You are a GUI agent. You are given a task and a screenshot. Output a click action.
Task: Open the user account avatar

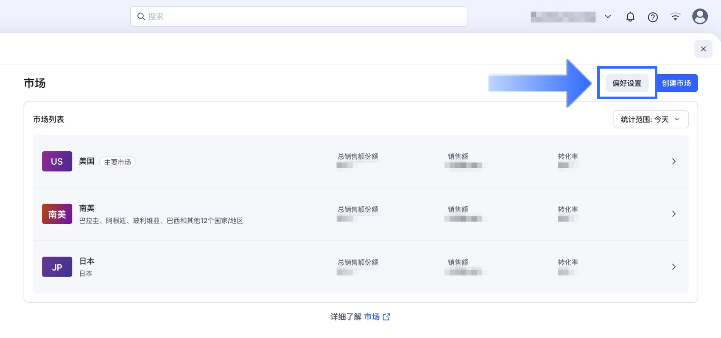700,17
